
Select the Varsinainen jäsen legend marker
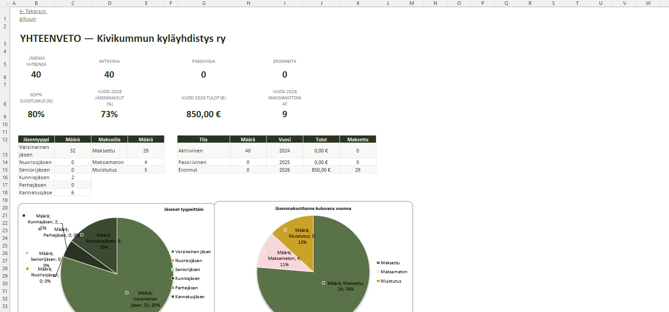pos(173,252)
